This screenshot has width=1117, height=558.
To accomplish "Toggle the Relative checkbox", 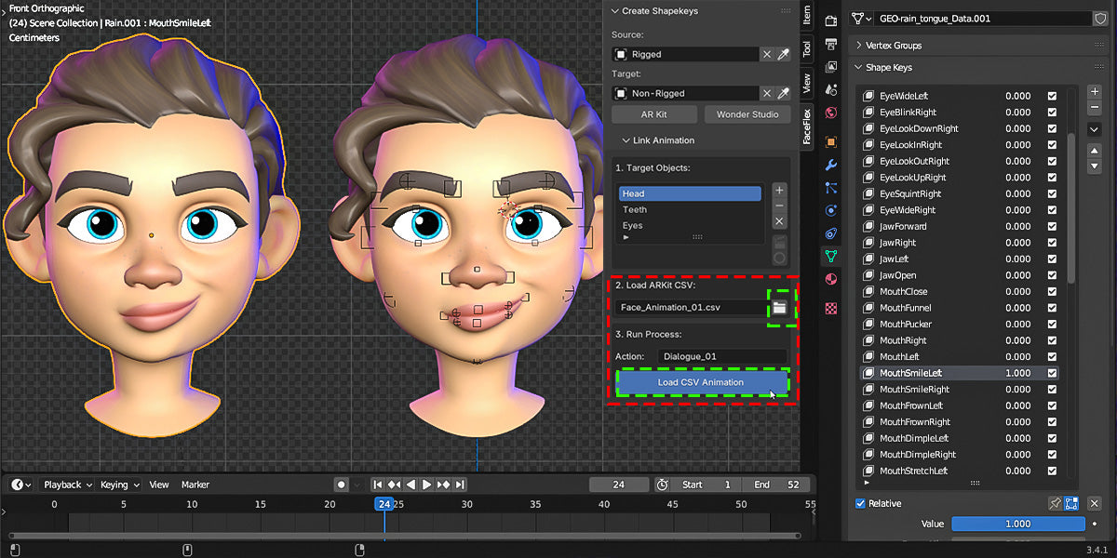I will click(860, 503).
